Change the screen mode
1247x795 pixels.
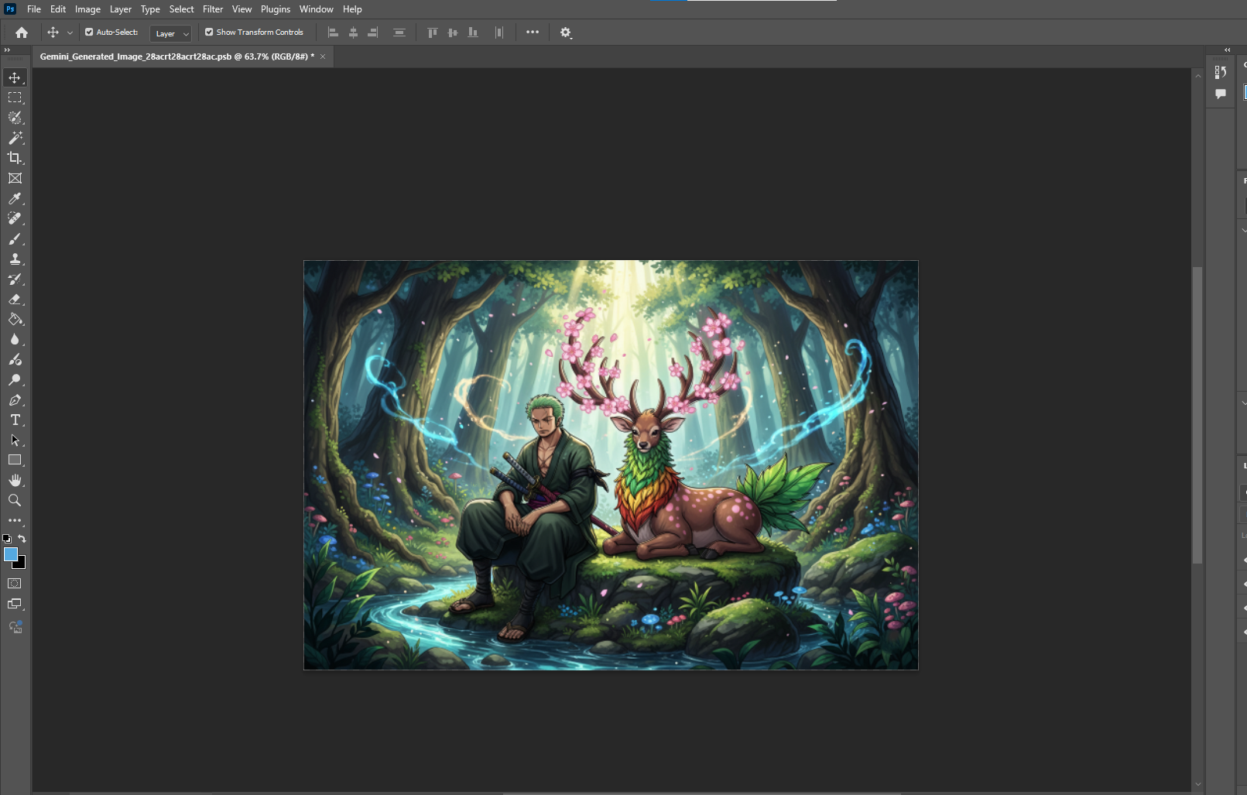[x=15, y=604]
